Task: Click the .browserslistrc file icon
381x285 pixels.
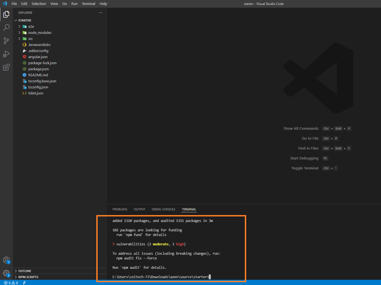Action: (x=24, y=45)
